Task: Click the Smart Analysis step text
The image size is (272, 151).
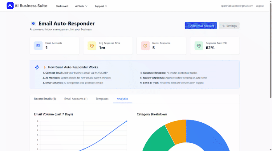Action: pyautogui.click(x=73, y=83)
